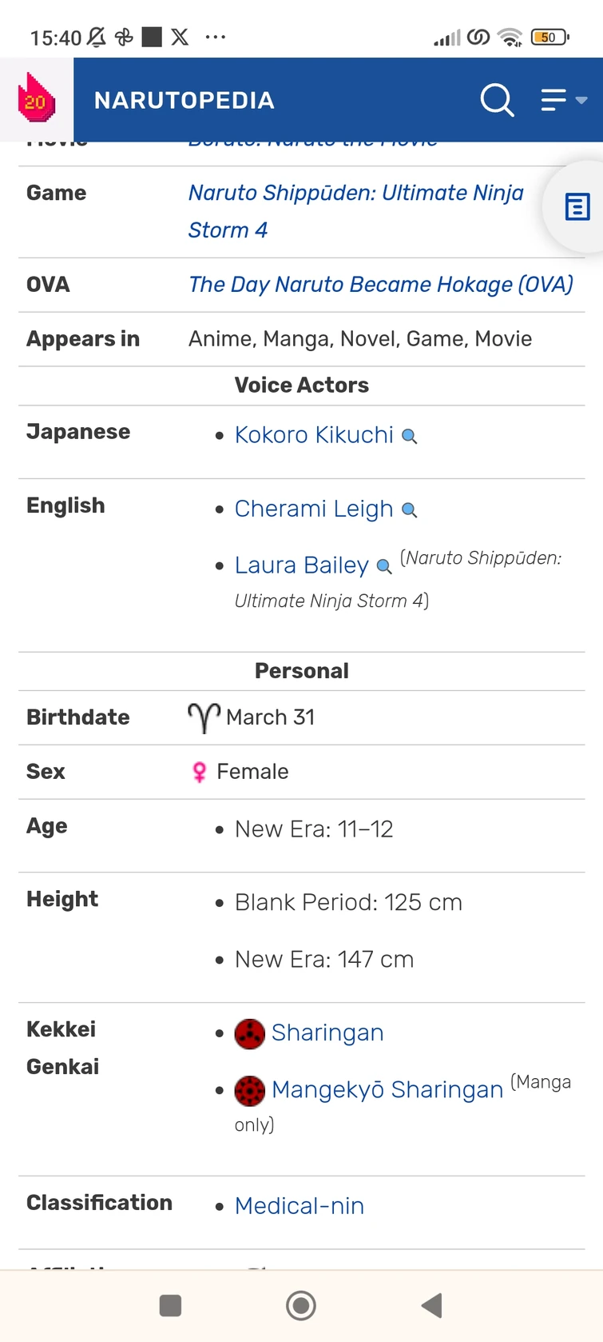Click the magnifier icon beside Cherami Leigh
The image size is (603, 1342).
coord(410,510)
